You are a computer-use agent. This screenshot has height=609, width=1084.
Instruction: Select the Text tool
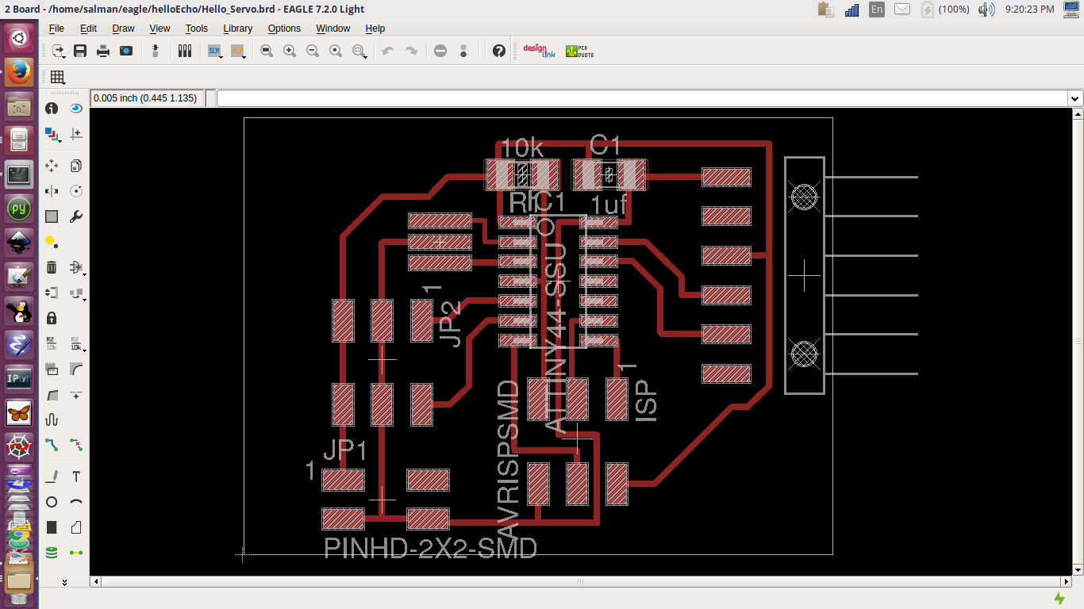pyautogui.click(x=76, y=476)
